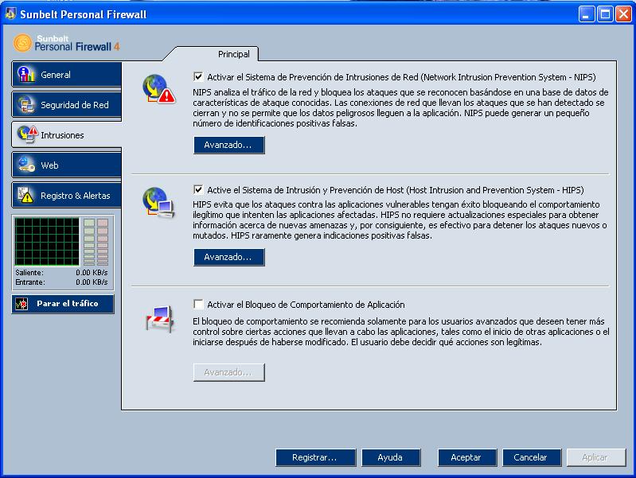Uncheck the NIPS network intrusion prevention checkbox

(198, 76)
